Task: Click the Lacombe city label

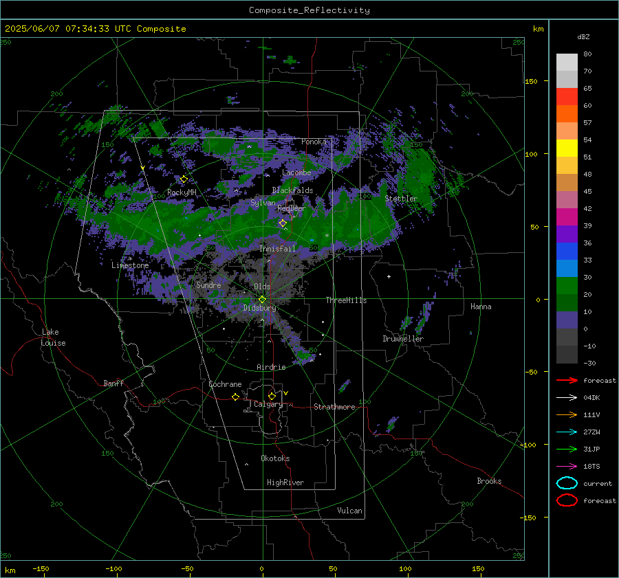Action: tap(296, 173)
